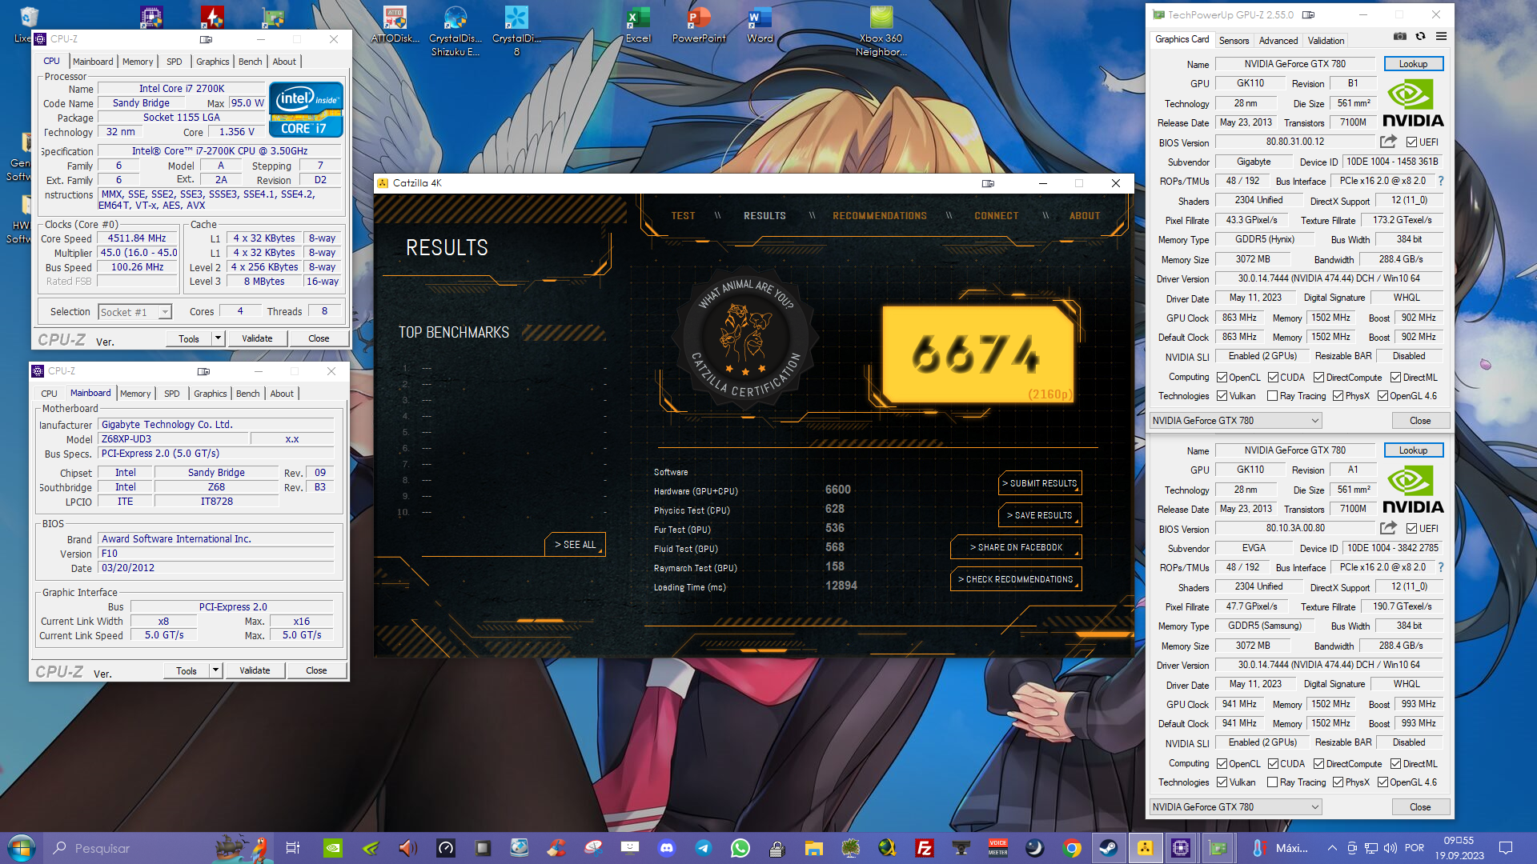Click SUBMIT RESULTS in Catzilla
The height and width of the screenshot is (864, 1537).
click(x=1040, y=483)
